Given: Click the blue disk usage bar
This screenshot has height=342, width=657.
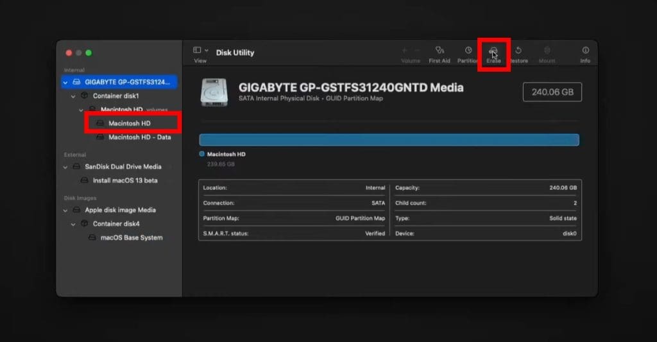Looking at the screenshot, I should pyautogui.click(x=389, y=140).
